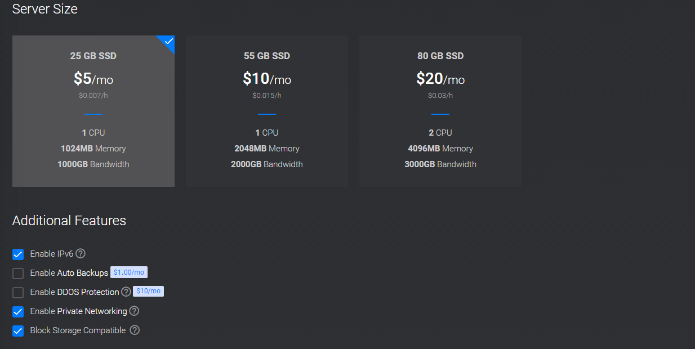Toggle the Block Storage Compatible checkbox
Viewport: 695px width, 349px height.
click(18, 331)
